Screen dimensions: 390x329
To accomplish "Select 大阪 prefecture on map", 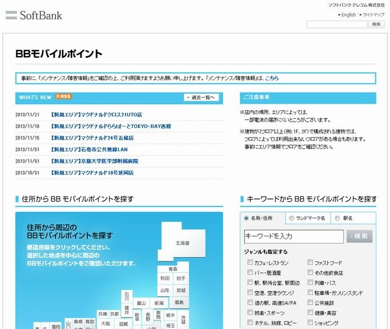I will (105, 324).
